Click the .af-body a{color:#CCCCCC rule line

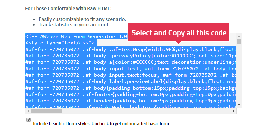coord(131,62)
